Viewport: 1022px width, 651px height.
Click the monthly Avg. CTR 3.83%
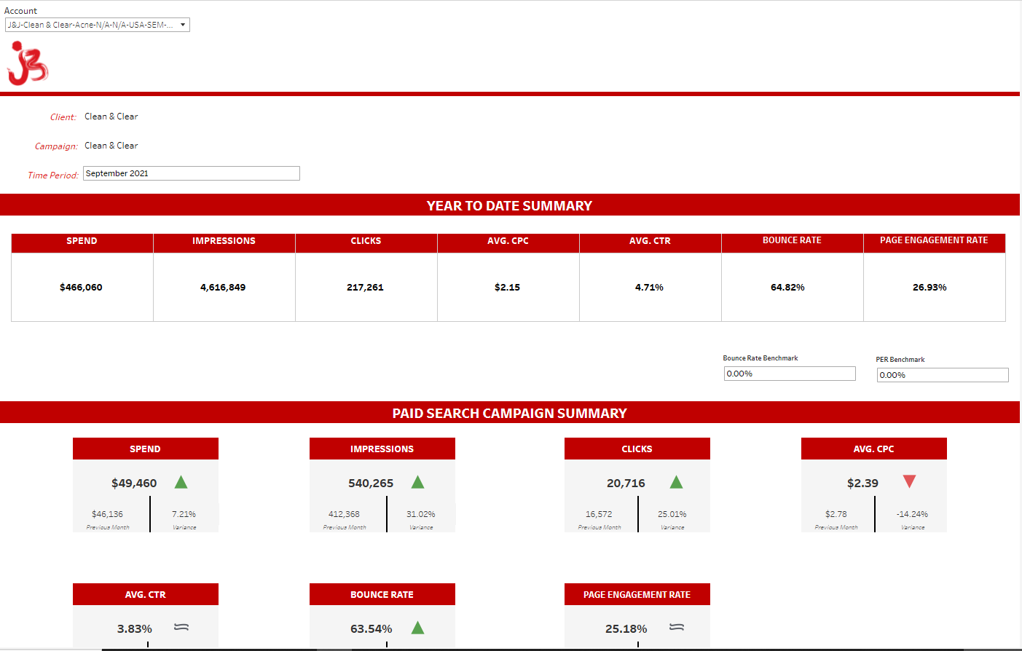(135, 629)
